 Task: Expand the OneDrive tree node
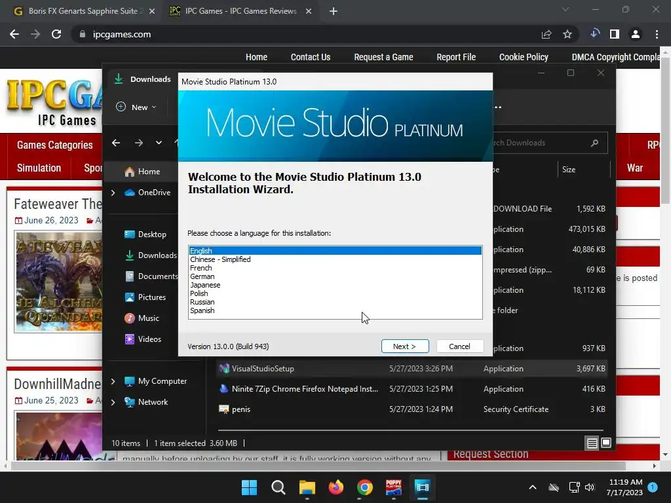point(113,193)
